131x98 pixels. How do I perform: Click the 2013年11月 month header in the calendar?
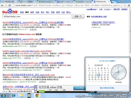coord(98,65)
